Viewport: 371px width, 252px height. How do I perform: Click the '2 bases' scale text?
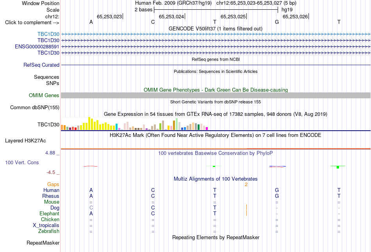tap(143, 10)
